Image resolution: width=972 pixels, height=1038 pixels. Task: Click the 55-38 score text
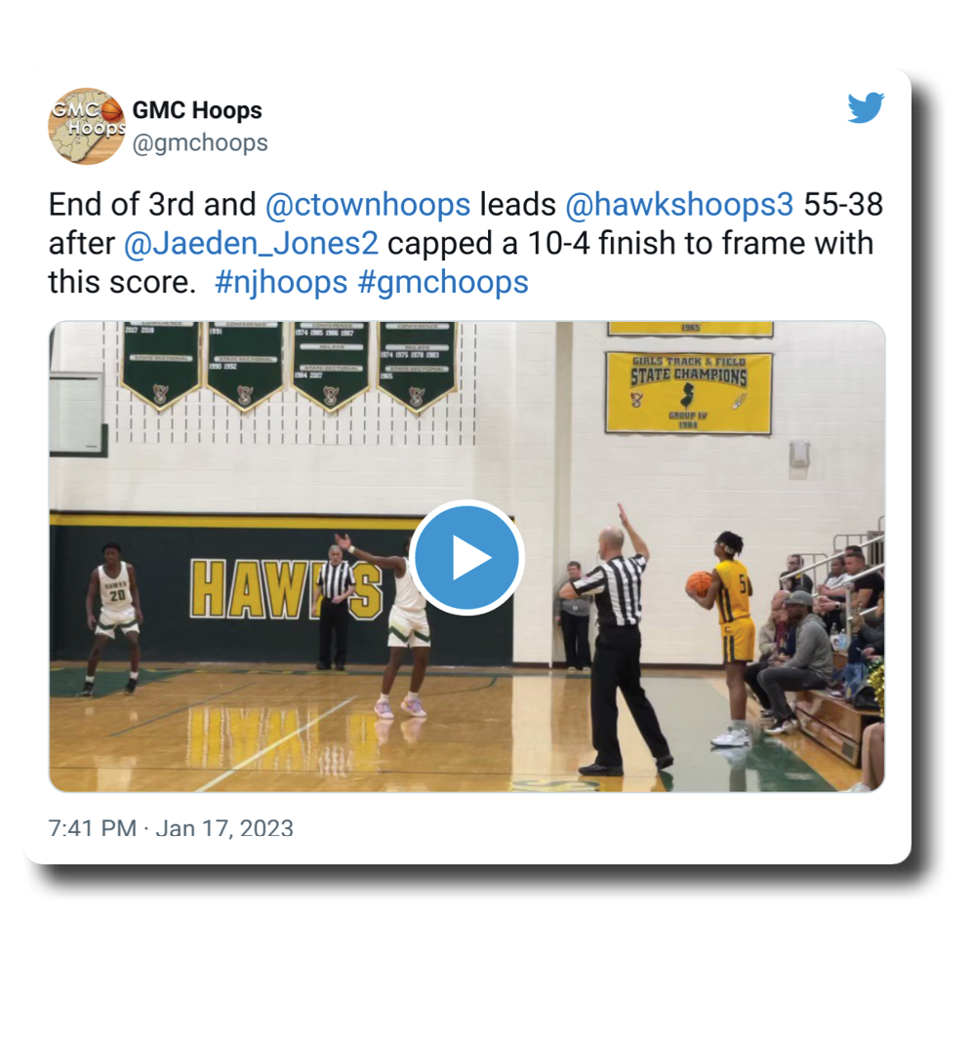pos(843,204)
